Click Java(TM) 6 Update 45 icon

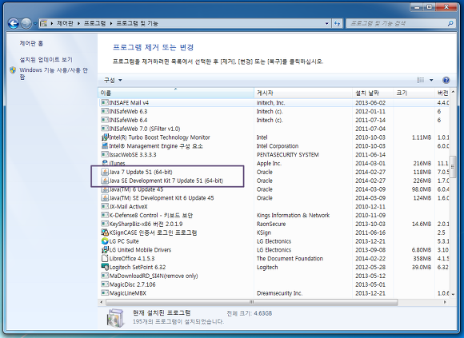pyautogui.click(x=105, y=189)
